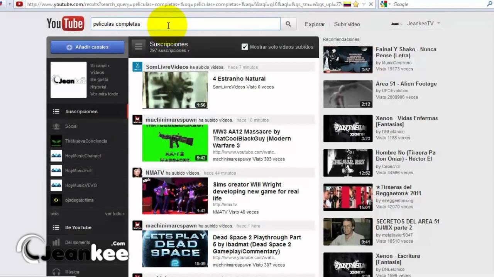This screenshot has height=277, width=494.
Task: Open the Area 51 Alien Footage thumbnail
Action: pos(348,94)
